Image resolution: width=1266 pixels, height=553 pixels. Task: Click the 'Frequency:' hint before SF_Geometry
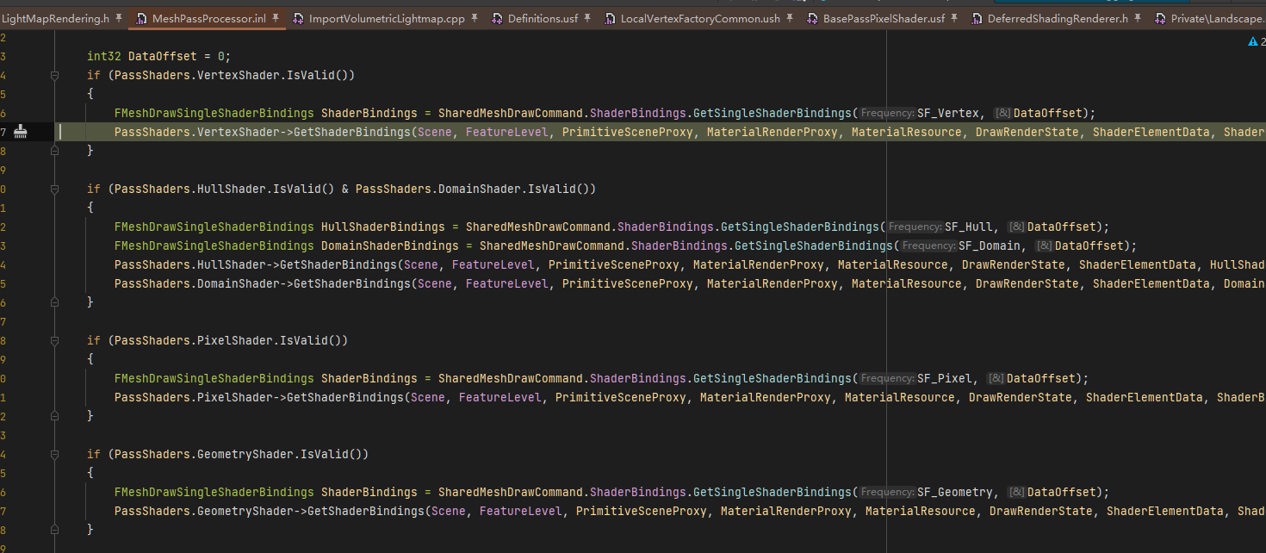(x=887, y=492)
